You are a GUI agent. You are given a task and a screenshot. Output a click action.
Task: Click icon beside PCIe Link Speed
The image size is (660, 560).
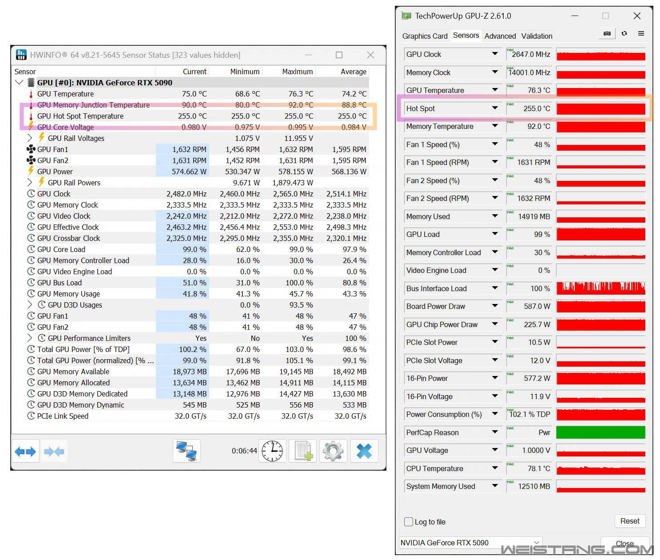click(31, 416)
